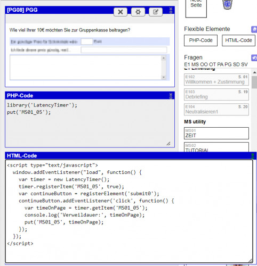Click the single-line reason text input
The image size is (257, 266).
pyautogui.click(x=124, y=50)
